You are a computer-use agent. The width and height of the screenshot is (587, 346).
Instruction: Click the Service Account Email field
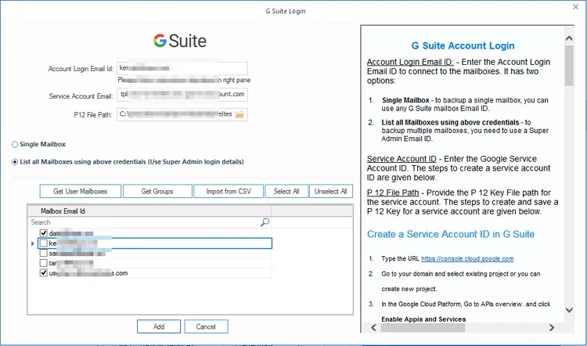pos(182,95)
